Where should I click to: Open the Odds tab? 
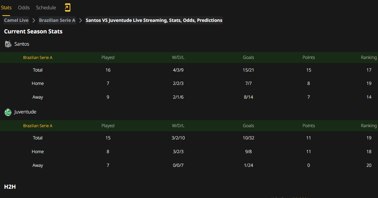pyautogui.click(x=24, y=7)
